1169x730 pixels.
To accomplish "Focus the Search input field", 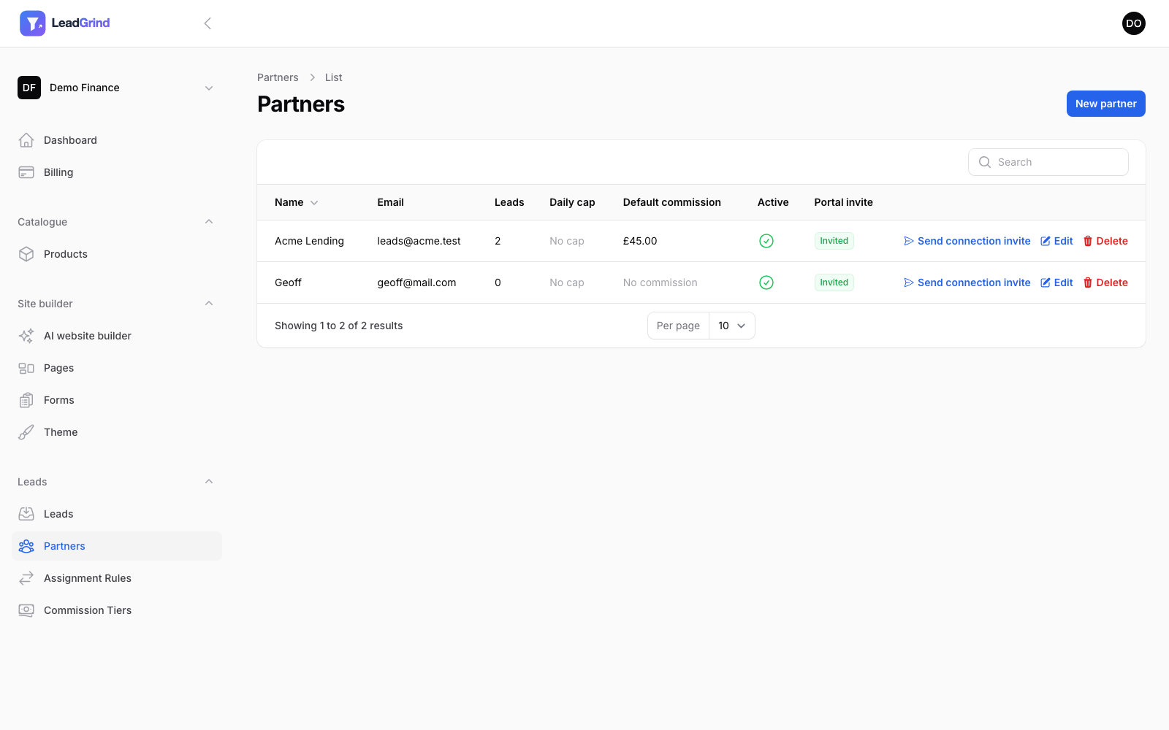I will [x=1048, y=162].
